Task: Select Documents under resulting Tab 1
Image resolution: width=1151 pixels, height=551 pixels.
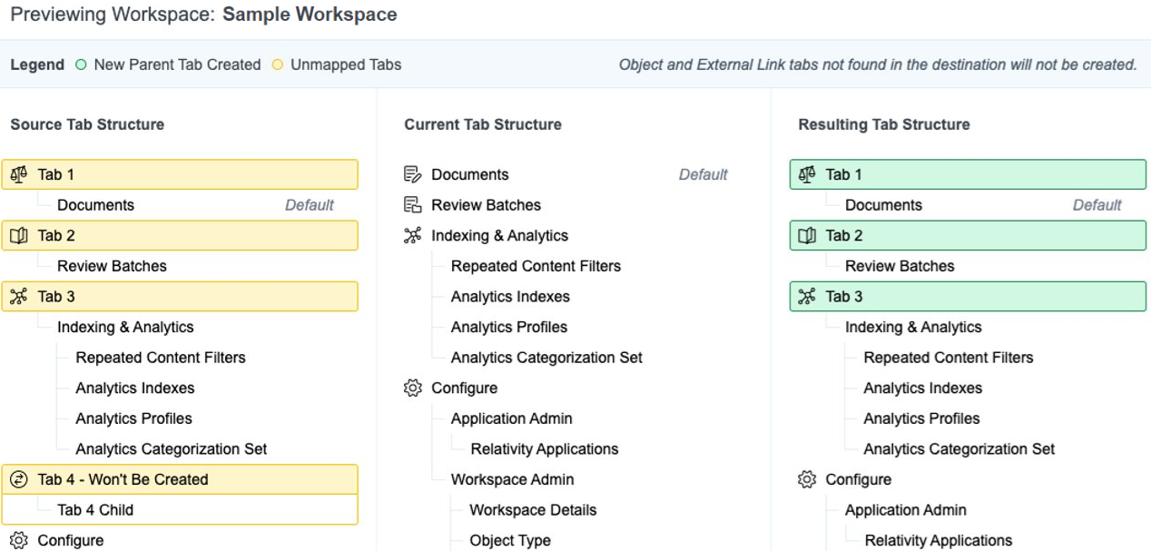Action: (883, 205)
